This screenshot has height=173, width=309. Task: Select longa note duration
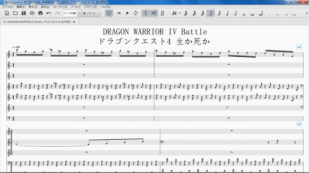pos(261,13)
